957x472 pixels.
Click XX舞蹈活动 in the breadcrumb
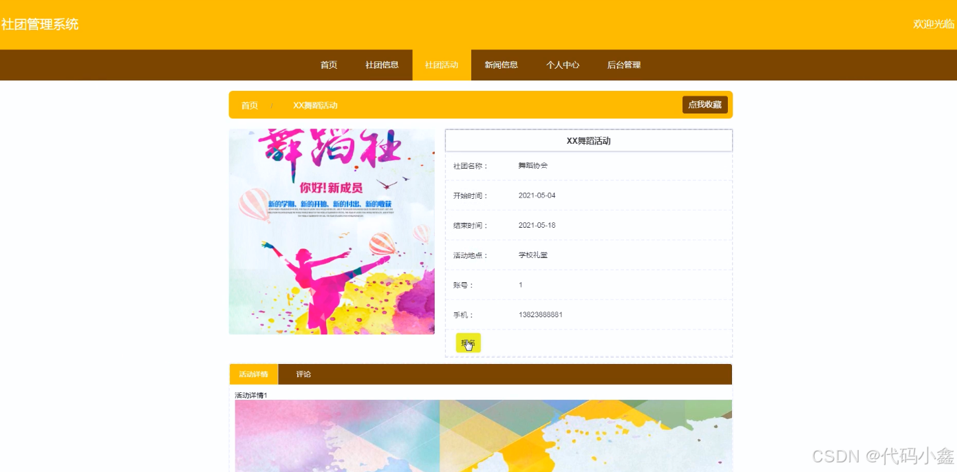pos(315,105)
